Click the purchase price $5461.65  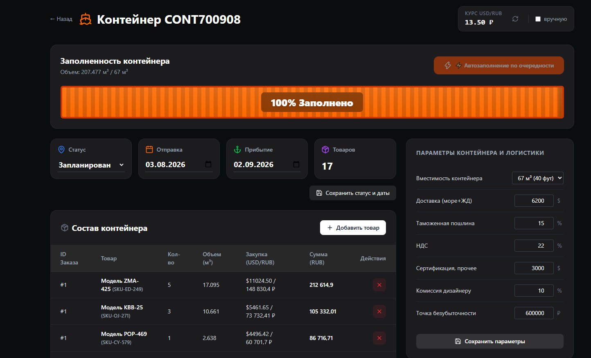click(x=257, y=307)
